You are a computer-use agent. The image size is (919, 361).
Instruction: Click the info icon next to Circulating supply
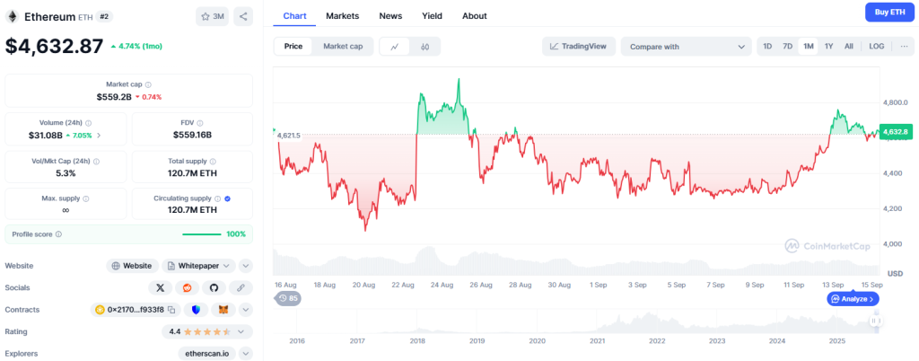point(217,198)
